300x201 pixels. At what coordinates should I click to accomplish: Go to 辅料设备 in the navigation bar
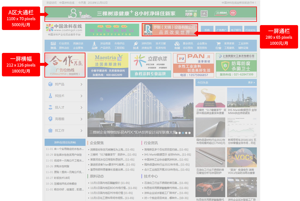[243, 48]
